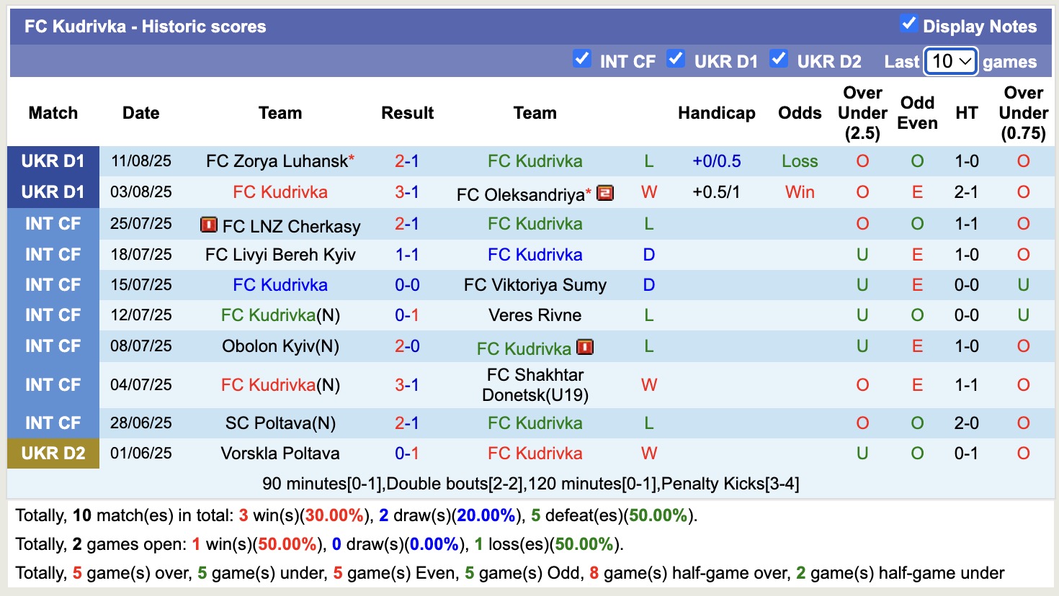
Task: Click the double red card icon next to FC Oleksandriya
Action: pyautogui.click(x=605, y=192)
